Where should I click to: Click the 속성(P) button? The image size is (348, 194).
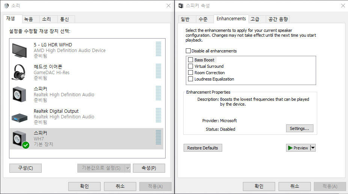149,168
